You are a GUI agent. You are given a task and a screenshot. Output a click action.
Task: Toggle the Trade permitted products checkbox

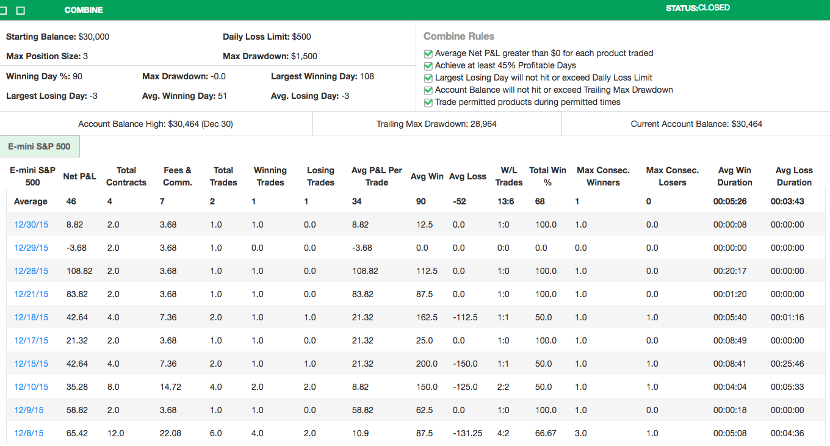pyautogui.click(x=428, y=103)
